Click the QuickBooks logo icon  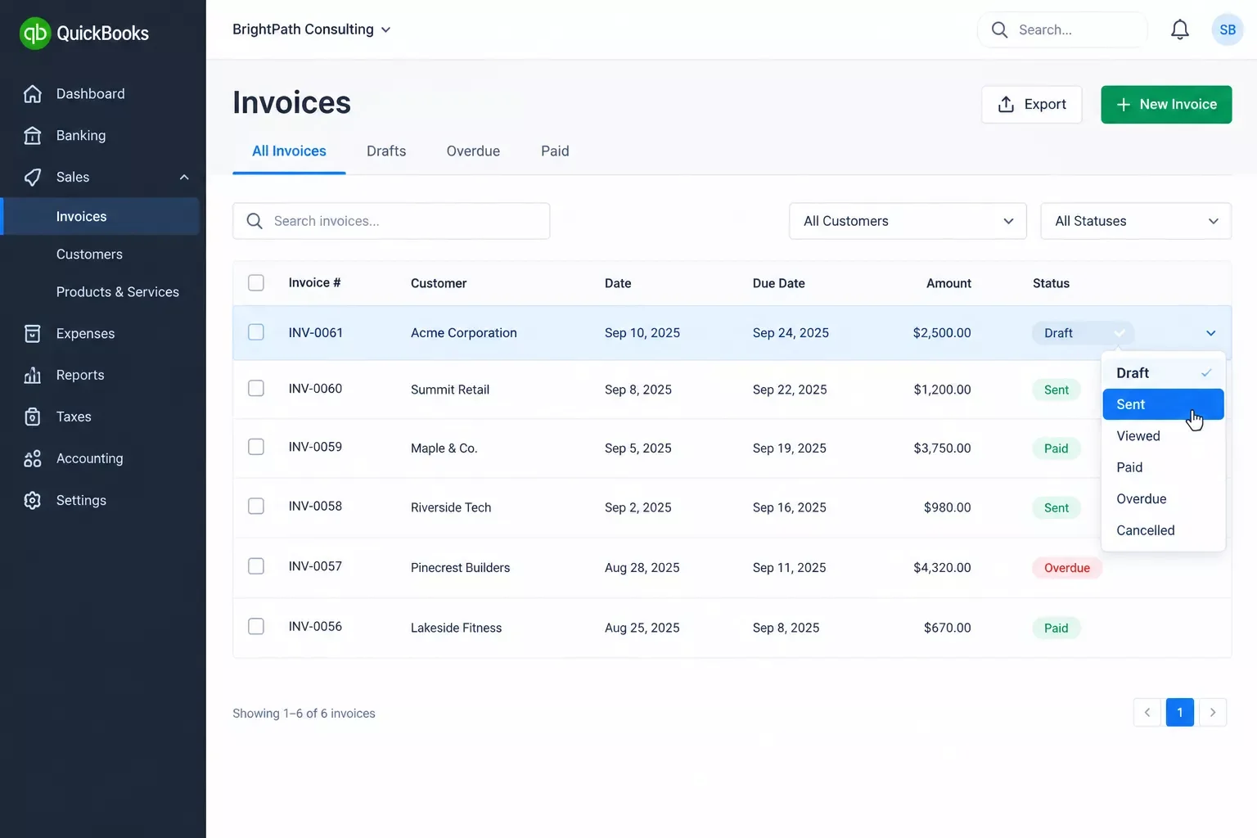point(35,33)
